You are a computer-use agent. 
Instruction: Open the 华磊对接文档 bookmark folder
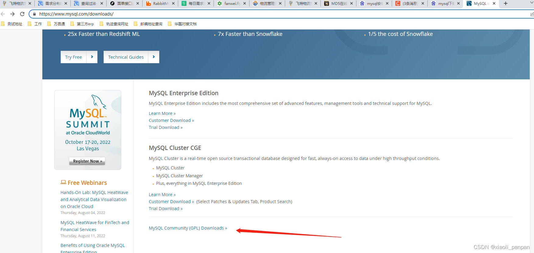pyautogui.click(x=182, y=24)
